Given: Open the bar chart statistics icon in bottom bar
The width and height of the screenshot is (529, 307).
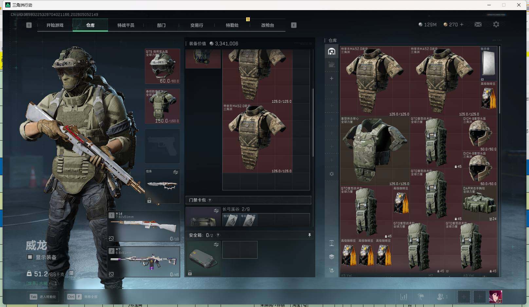Looking at the screenshot, I should (404, 297).
